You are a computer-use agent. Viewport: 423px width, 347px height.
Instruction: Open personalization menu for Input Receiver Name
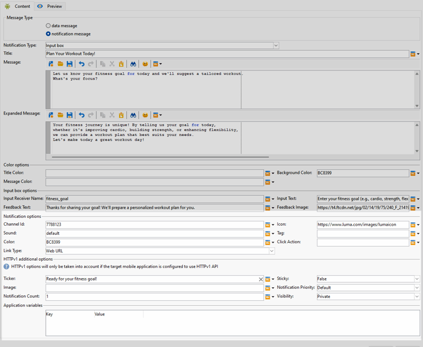270,199
